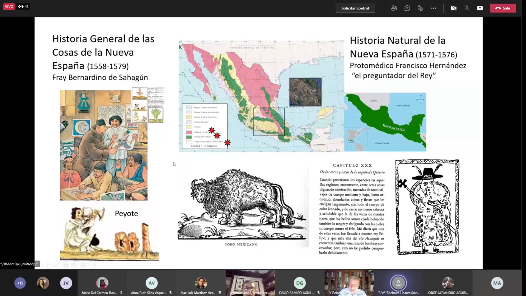Image resolution: width=526 pixels, height=296 pixels.
Task: Click the MA participant avatar
Action: 497,283
